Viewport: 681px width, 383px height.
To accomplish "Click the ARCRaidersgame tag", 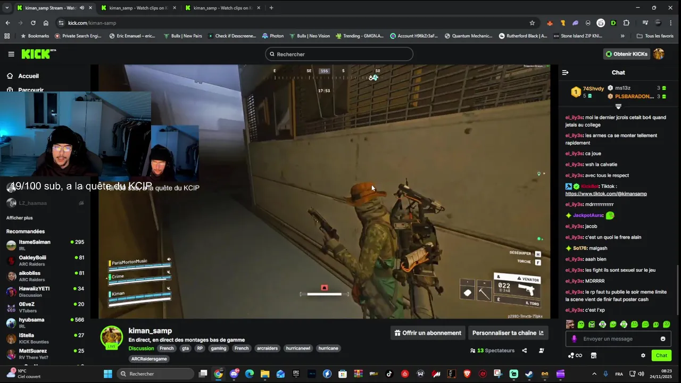I will coord(149,359).
